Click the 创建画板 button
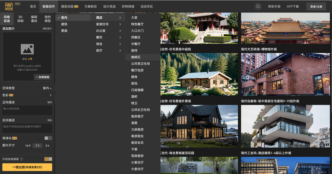 tap(43, 77)
